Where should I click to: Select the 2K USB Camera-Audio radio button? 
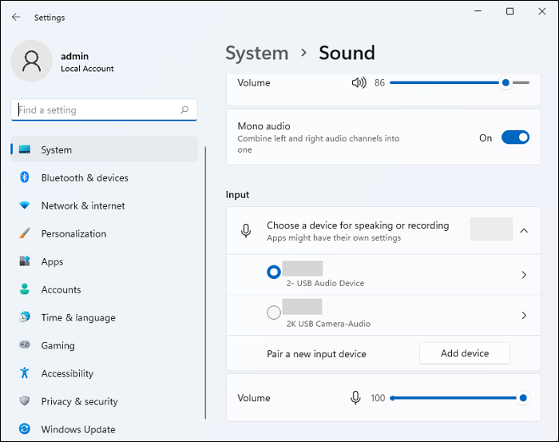(x=274, y=313)
